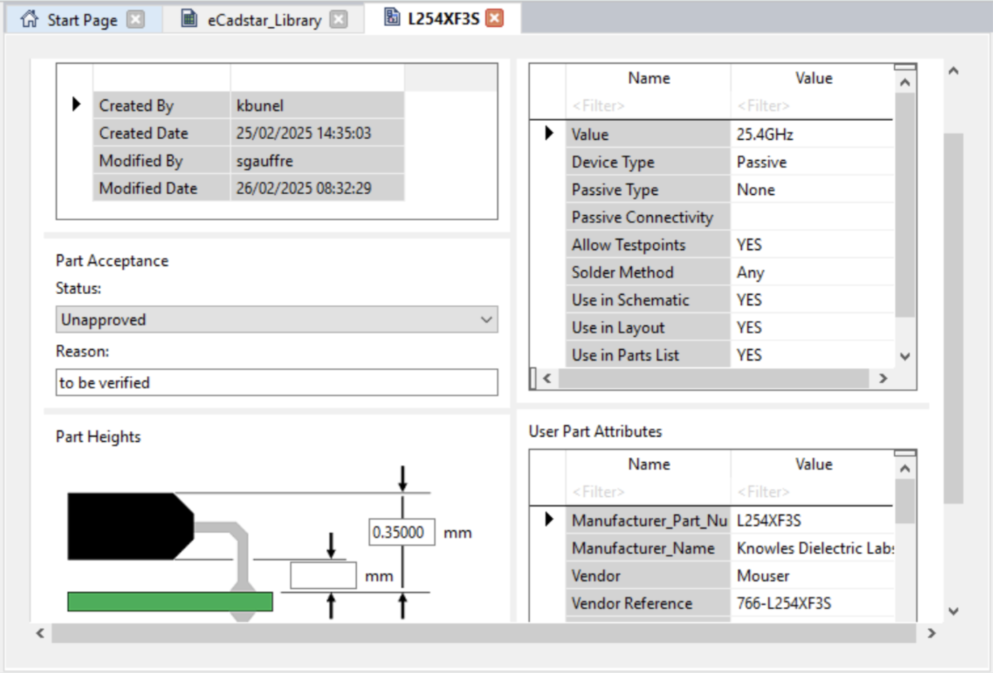
Task: Switch to the Start Page tab
Action: [82, 20]
